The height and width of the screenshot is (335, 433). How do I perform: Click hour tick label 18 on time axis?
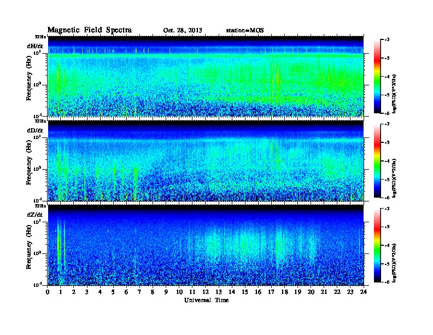pyautogui.click(x=284, y=292)
